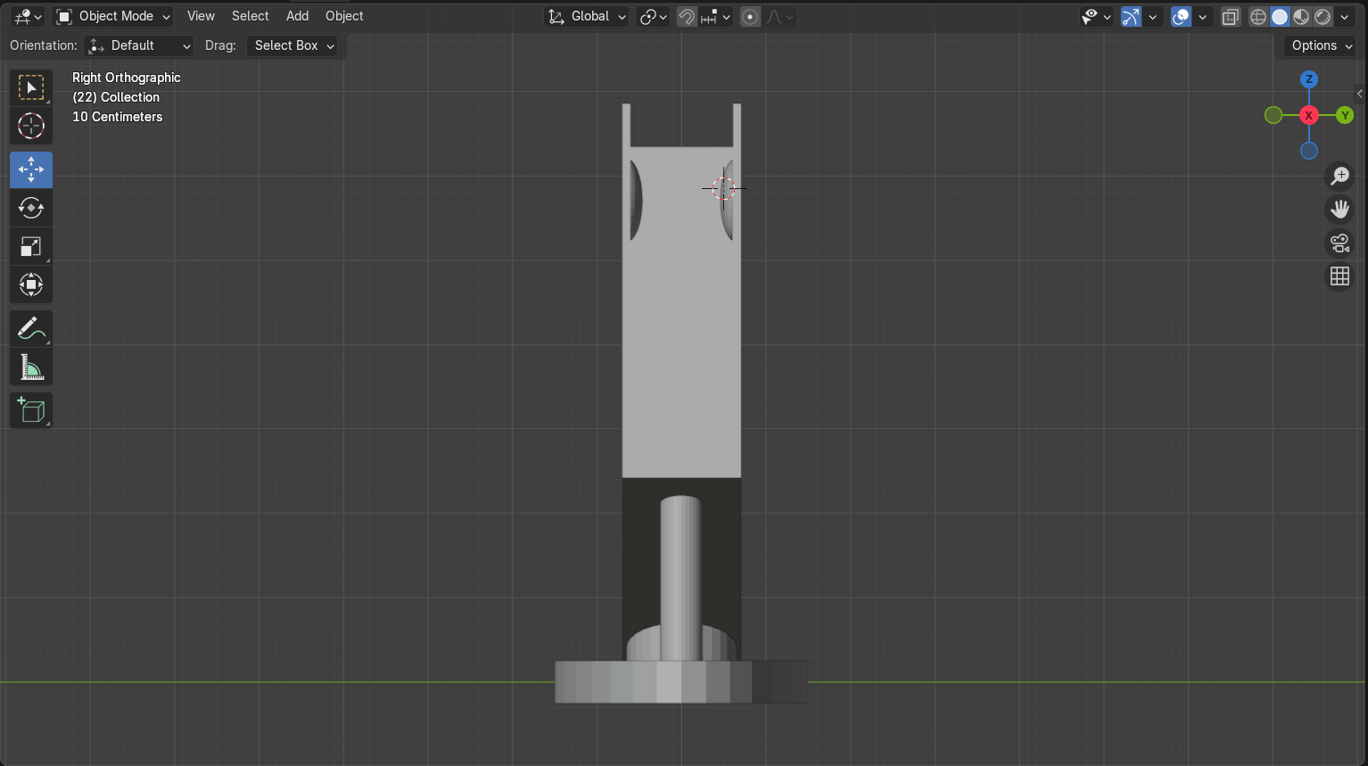Open the View menu

[201, 16]
